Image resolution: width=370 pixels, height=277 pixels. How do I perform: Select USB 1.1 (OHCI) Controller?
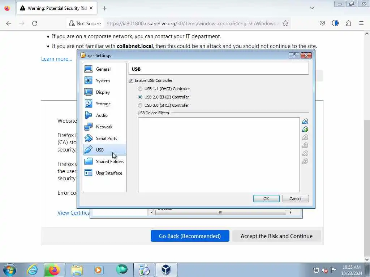pos(140,89)
